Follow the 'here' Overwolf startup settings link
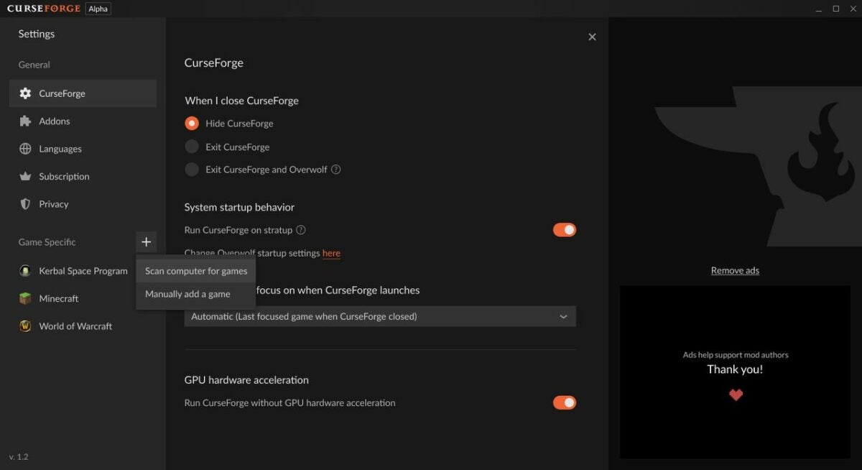Viewport: 862px width, 470px height. (331, 253)
